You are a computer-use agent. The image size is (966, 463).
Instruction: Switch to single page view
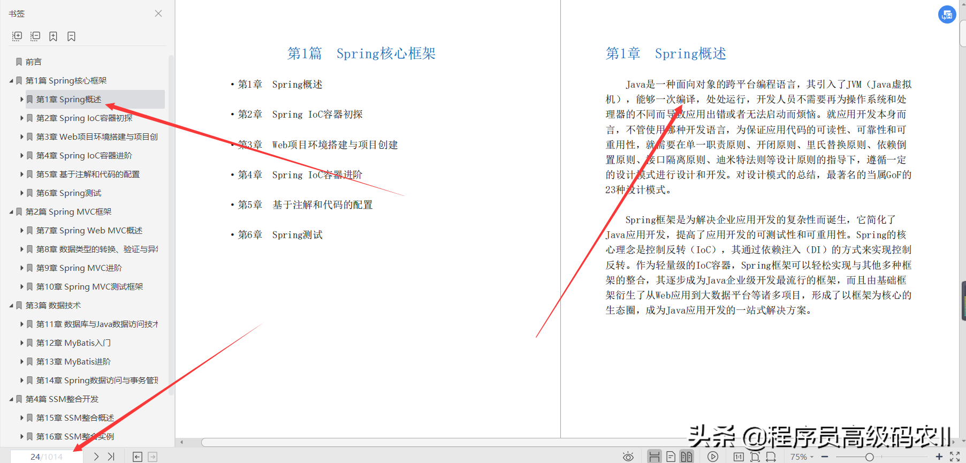click(671, 457)
